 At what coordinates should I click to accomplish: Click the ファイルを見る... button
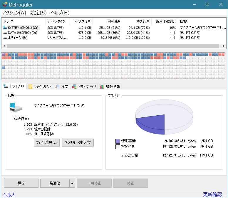47,142
